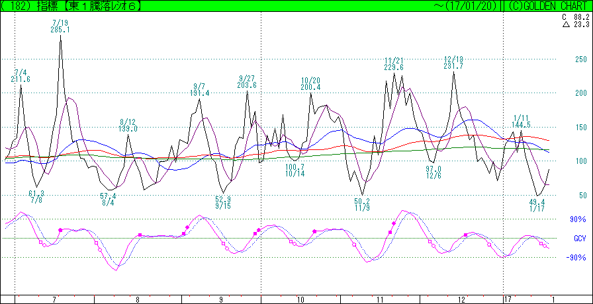Click the leftmost hollow square oscillator marker
The height and width of the screenshot is (304, 593).
coord(41,243)
